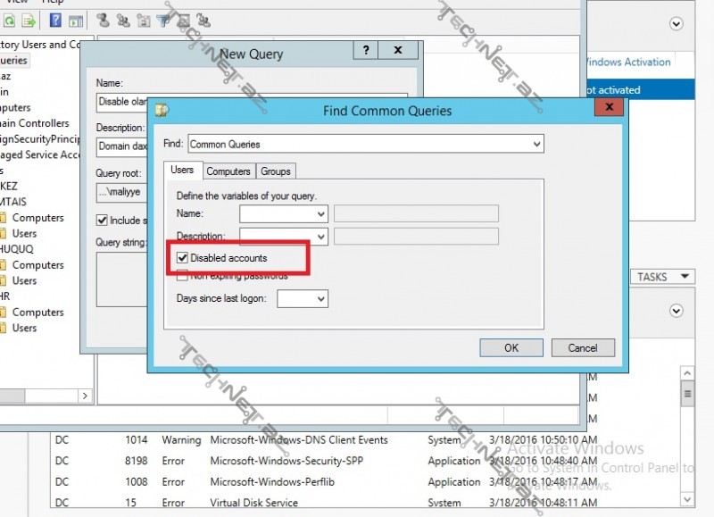Click the Refresh toolbar icon
Screen dimensions: 714x517
[x=8, y=20]
